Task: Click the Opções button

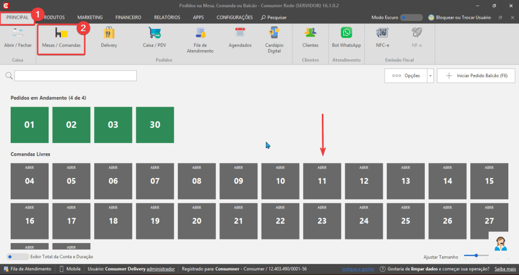Action: [x=406, y=76]
